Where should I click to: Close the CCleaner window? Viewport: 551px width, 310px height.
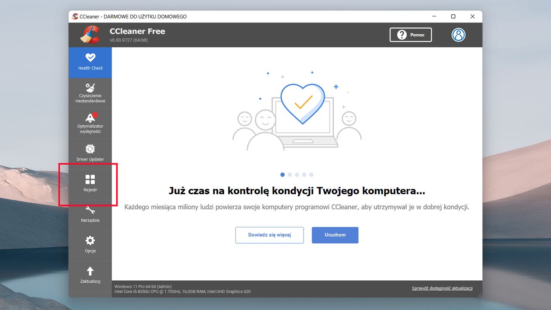(472, 16)
